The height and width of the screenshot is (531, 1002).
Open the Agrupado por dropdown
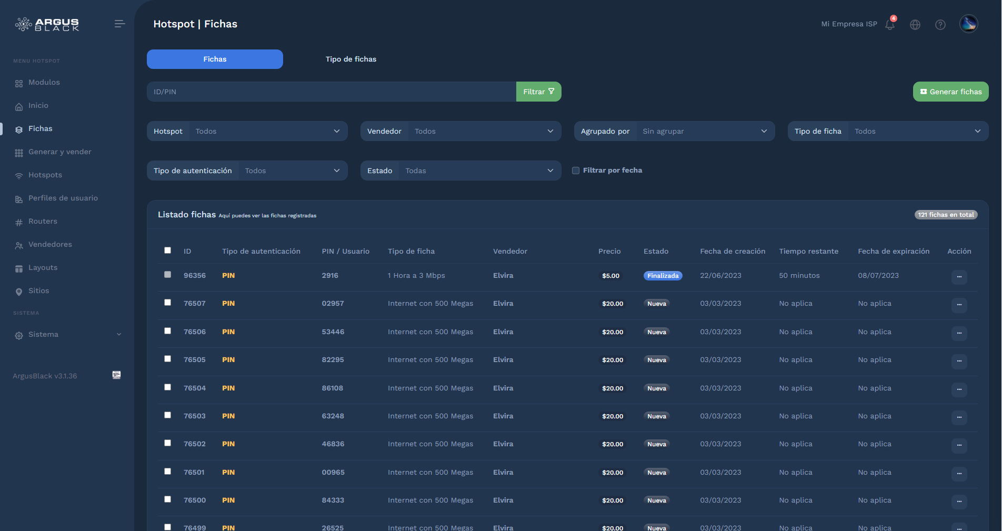click(x=704, y=131)
